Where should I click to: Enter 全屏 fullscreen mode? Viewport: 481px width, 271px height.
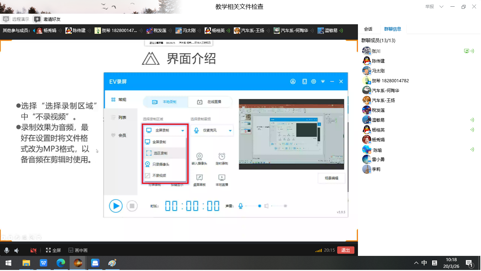pyautogui.click(x=53, y=250)
